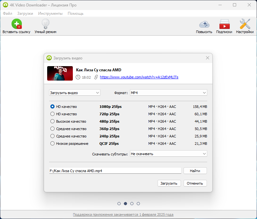Screen dimensions: 257x219
Task: Go to the third page indicator dot
Action: pos(132,204)
